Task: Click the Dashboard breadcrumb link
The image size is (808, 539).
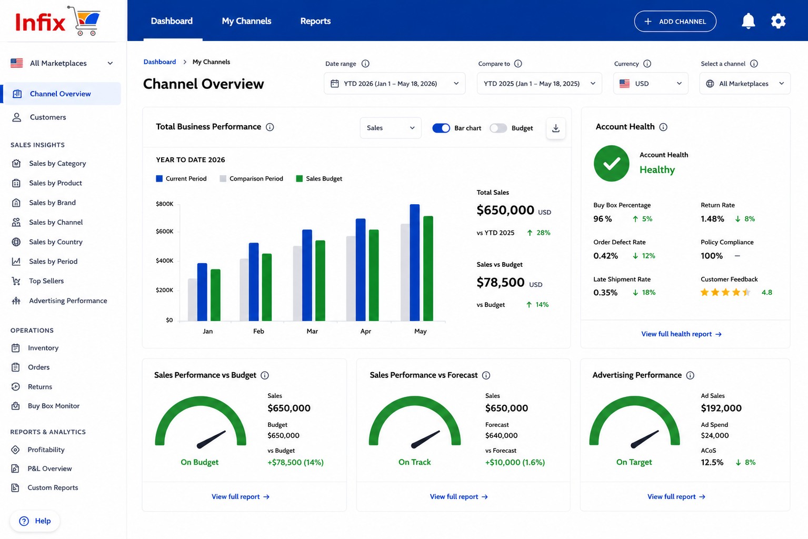Action: [159, 62]
